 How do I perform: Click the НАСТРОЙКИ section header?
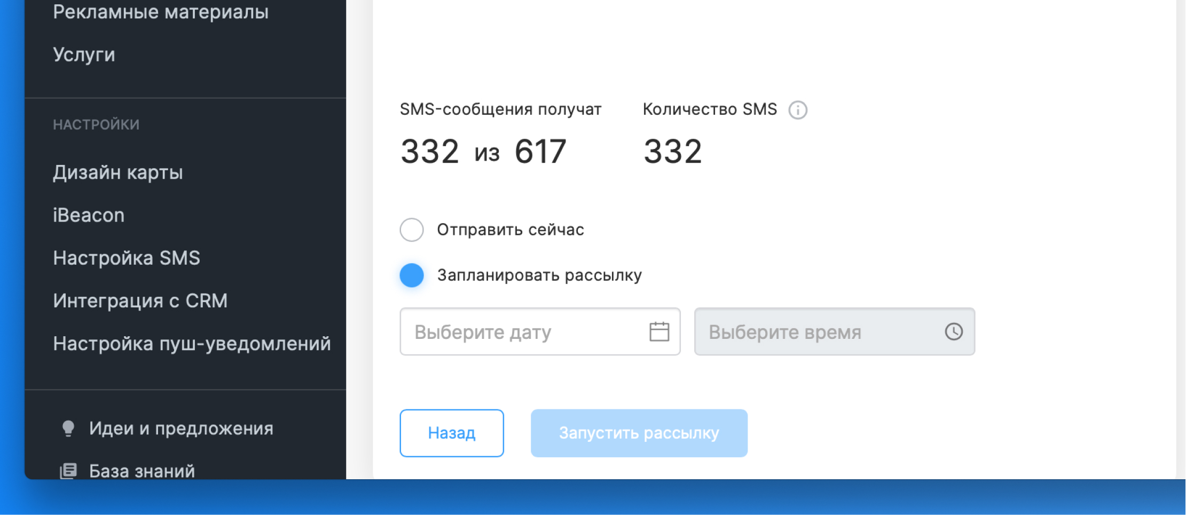point(96,125)
